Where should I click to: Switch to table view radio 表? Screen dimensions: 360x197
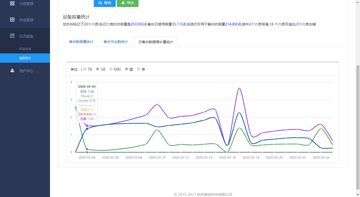(x=139, y=69)
